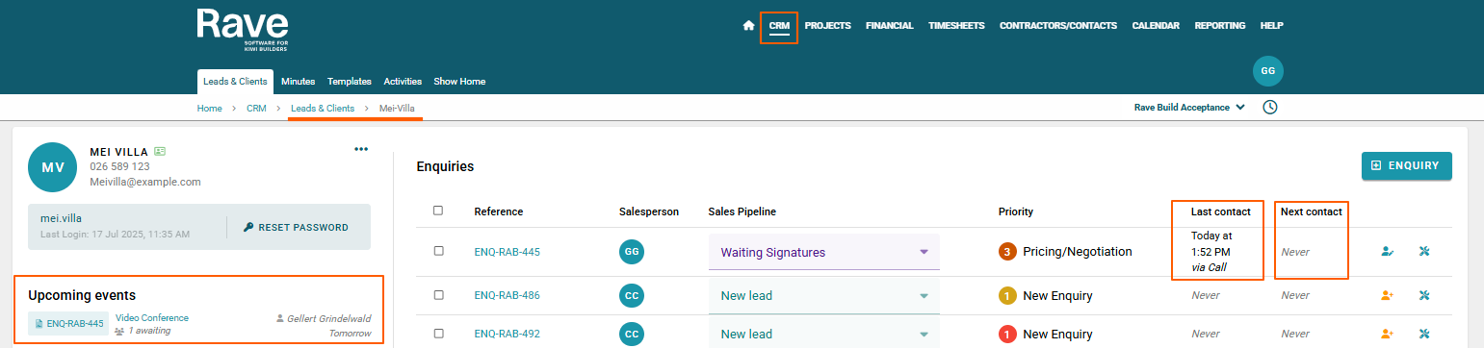
Task: Click the priority 3 badge for Pricing/Negotiation
Action: (1007, 252)
